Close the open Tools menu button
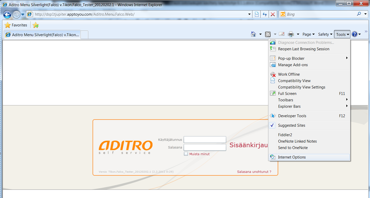Screen dimensions: 370x198 click(342, 34)
